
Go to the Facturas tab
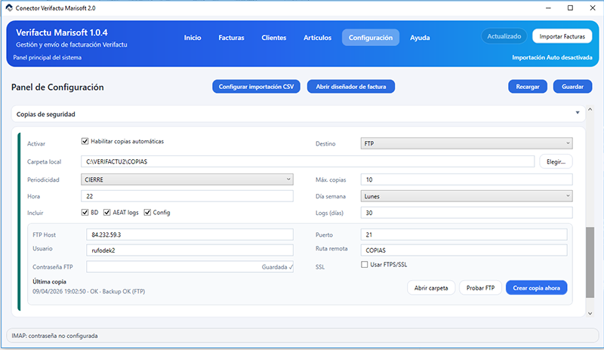pos(231,38)
